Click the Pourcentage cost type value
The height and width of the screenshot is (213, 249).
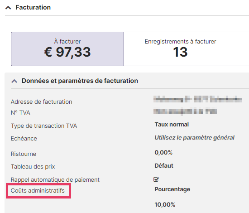point(172,189)
